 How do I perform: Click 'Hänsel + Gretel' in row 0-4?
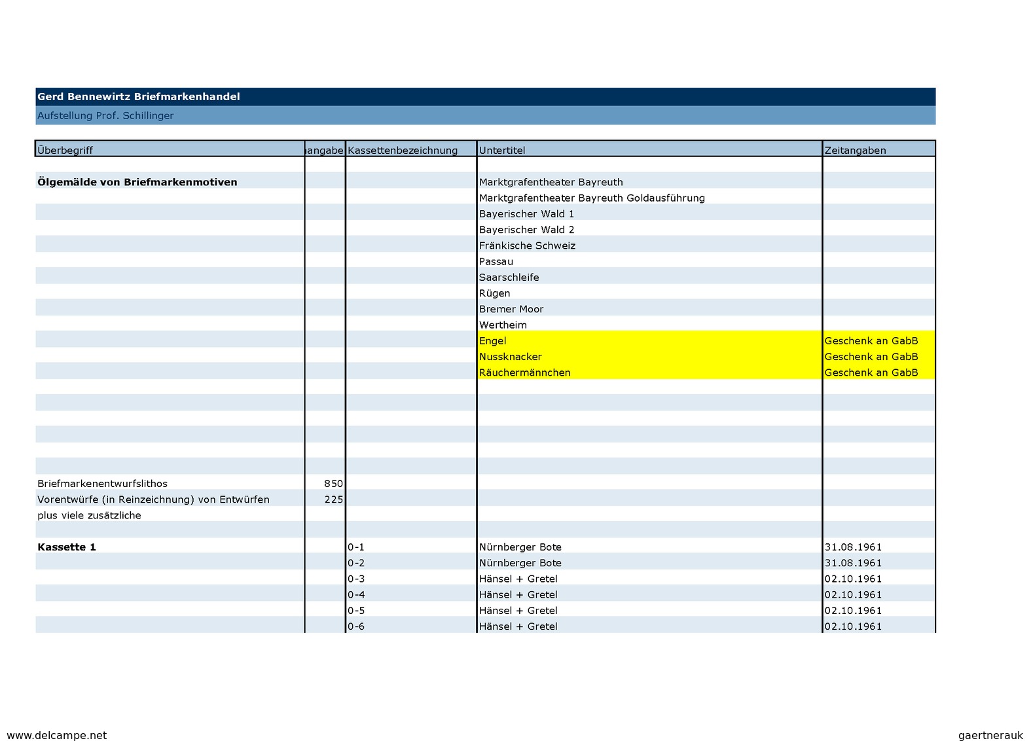518,595
